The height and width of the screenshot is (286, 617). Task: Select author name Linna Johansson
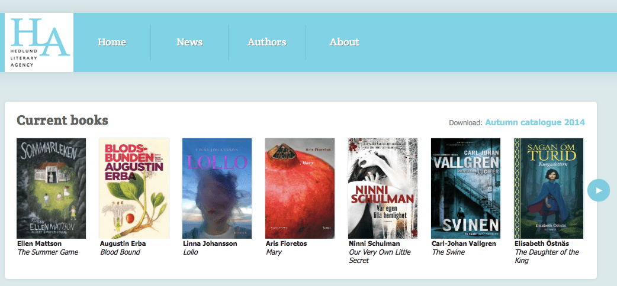click(210, 243)
